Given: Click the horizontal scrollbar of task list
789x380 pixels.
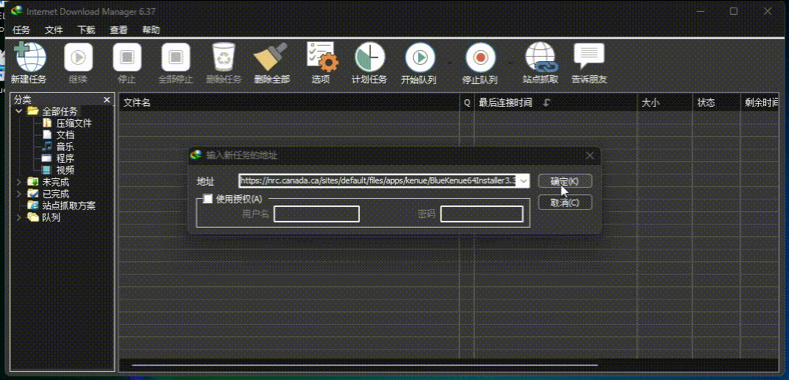Looking at the screenshot, I should [x=365, y=365].
